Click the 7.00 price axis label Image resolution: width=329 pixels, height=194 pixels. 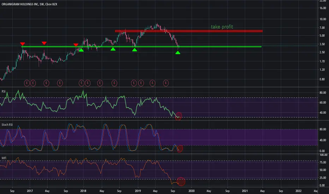tap(322, 28)
